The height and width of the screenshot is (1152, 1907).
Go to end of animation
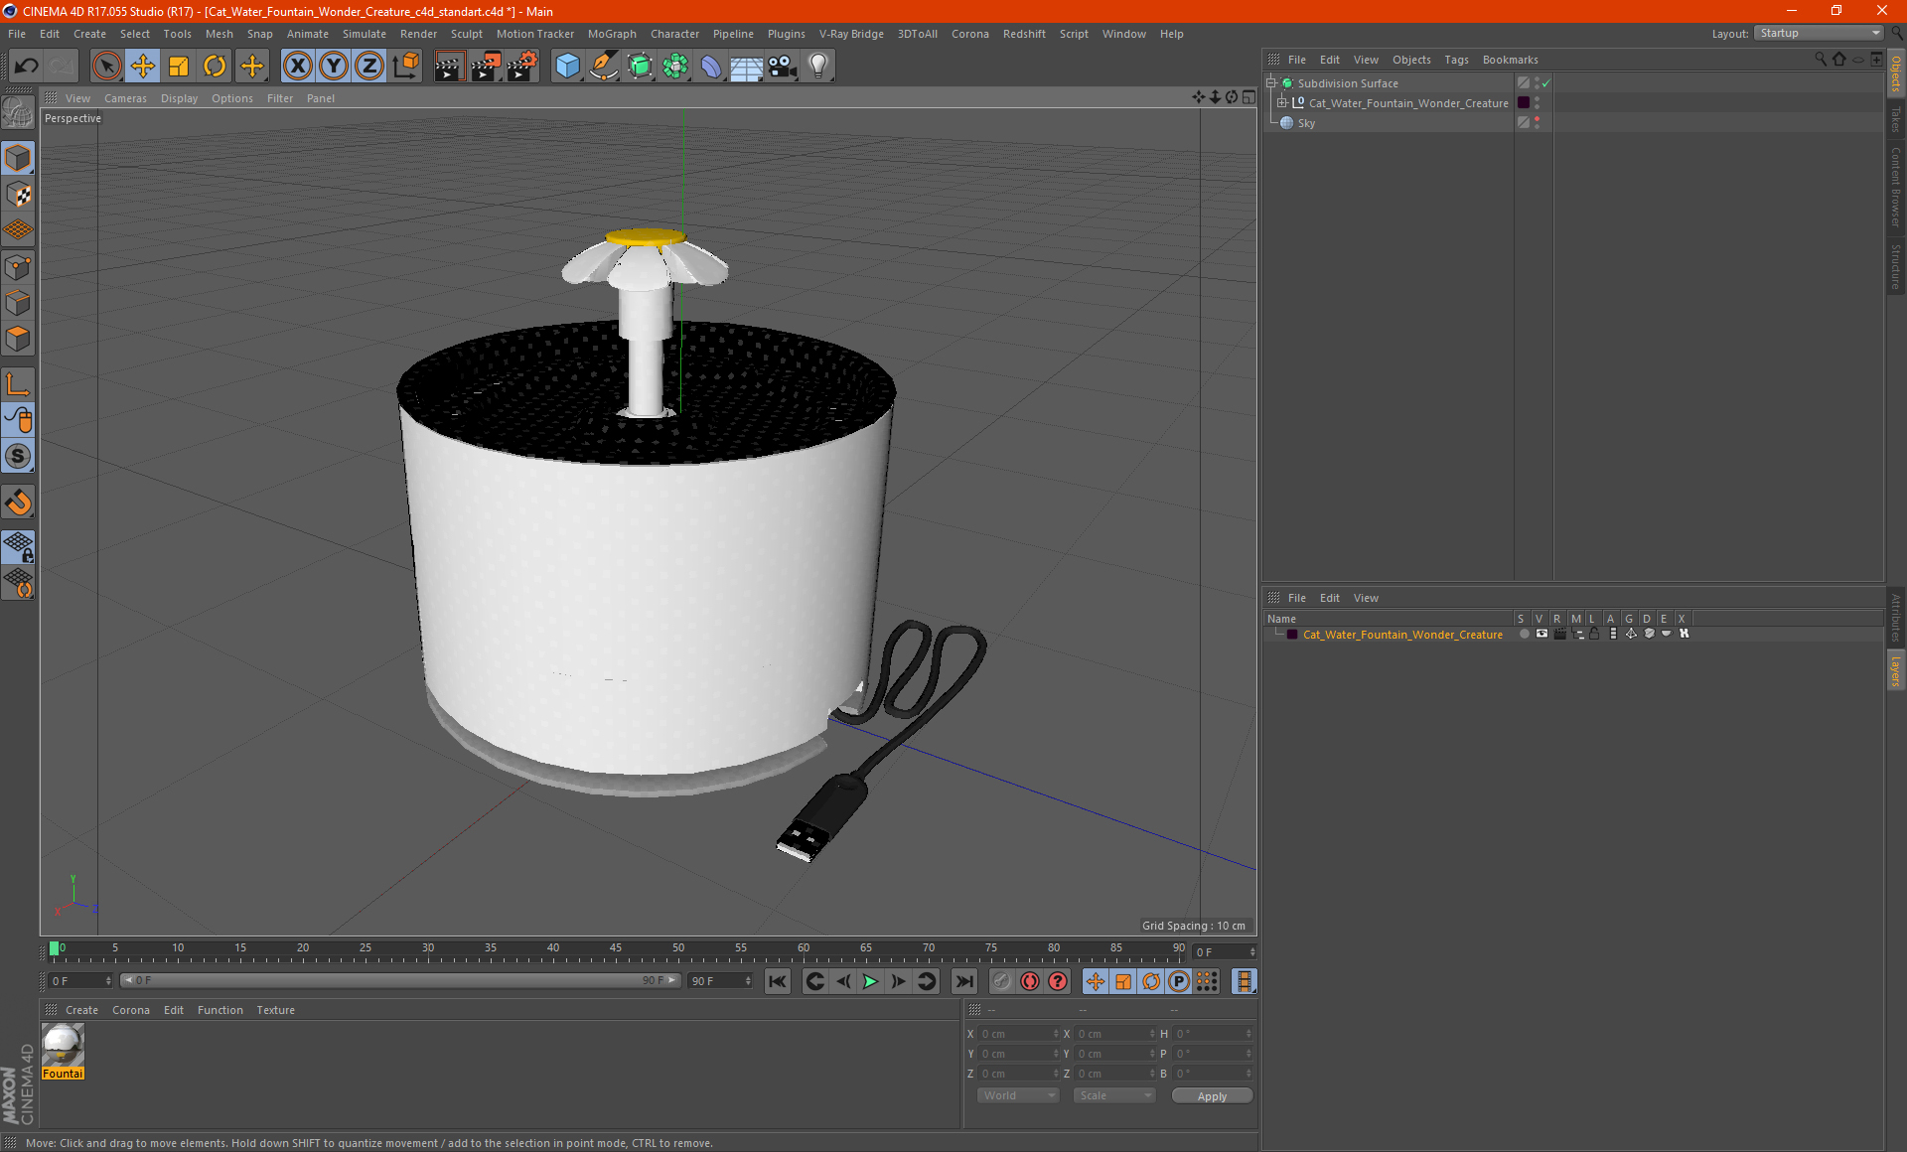(963, 981)
